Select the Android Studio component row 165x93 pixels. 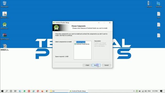pos(81,42)
